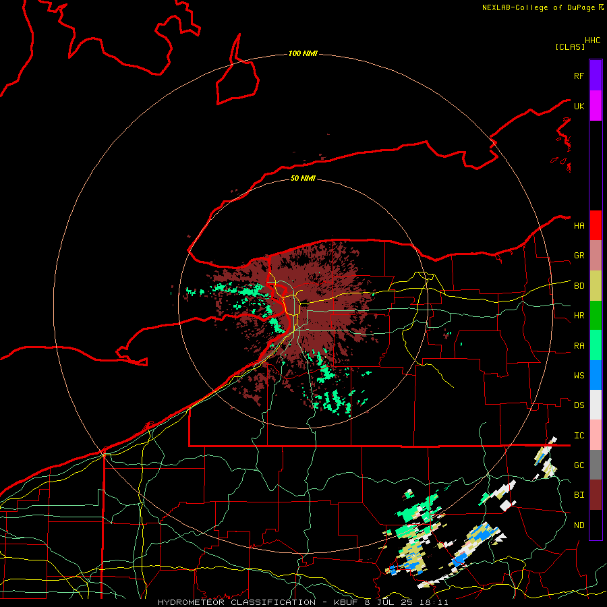Screen dimensions: 607x607
Task: Click the '50 NMI' range ring label
Action: (303, 178)
